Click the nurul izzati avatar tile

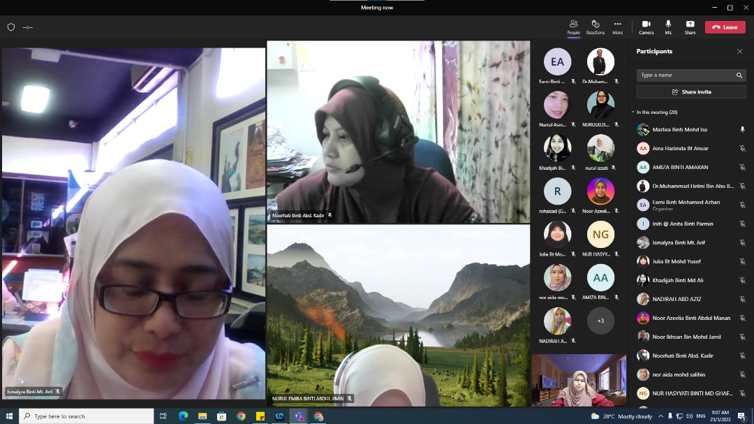pos(600,148)
